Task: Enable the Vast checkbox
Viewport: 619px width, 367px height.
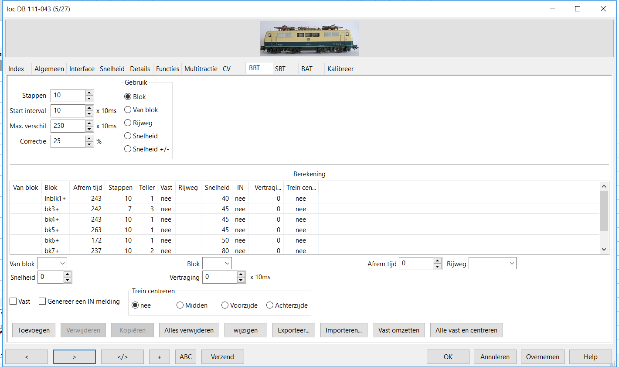Action: click(14, 301)
